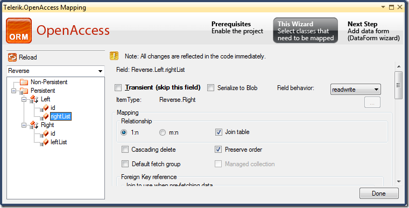
Task: Enable the Cascading delete checkbox
Action: click(125, 150)
